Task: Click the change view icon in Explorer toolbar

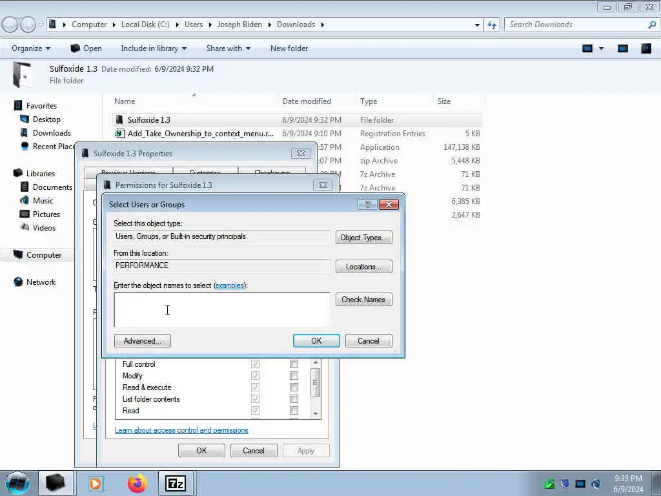Action: 587,48
